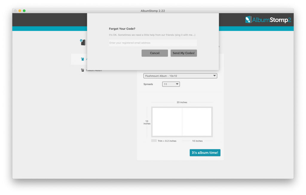306x195 pixels.
Task: Click the new album icon with plus badge
Action: pos(83,42)
